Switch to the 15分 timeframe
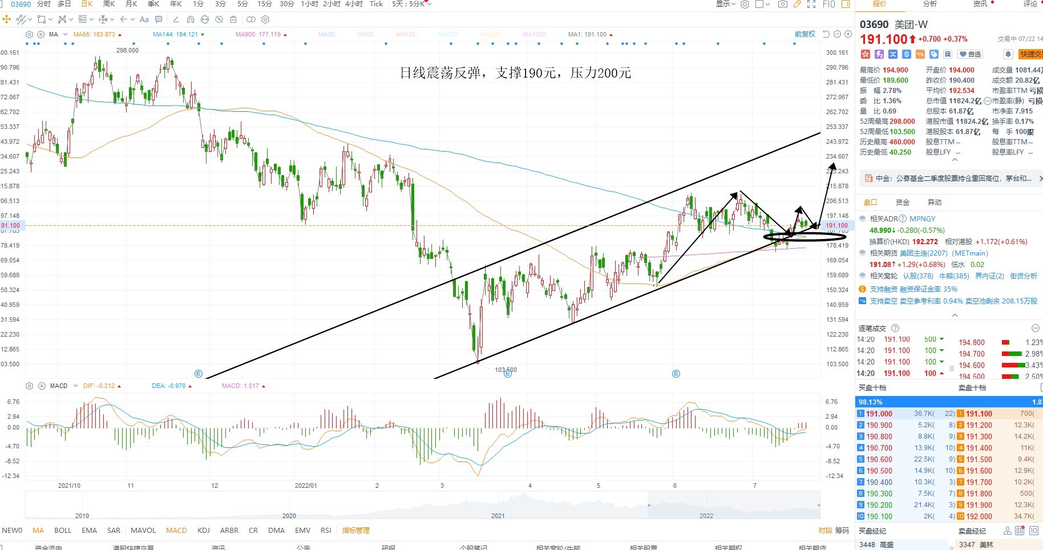1043x550 pixels. pyautogui.click(x=265, y=4)
